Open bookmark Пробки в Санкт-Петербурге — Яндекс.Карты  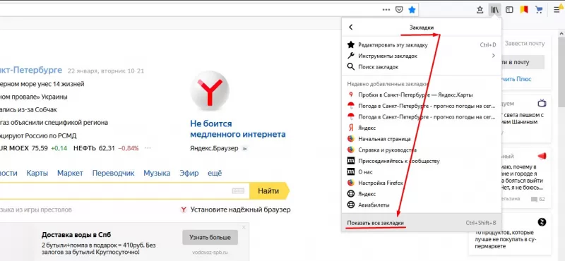point(421,95)
